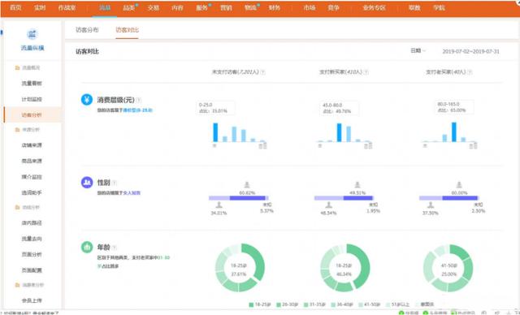Click help icon beside 支付老买家 header
Screen dimensions: 520x315
(470, 72)
